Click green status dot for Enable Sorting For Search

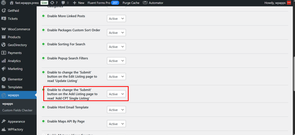(x=44, y=44)
